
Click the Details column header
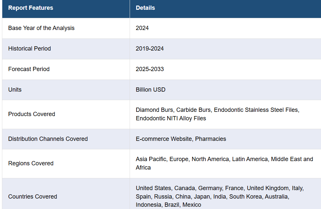[x=145, y=8]
